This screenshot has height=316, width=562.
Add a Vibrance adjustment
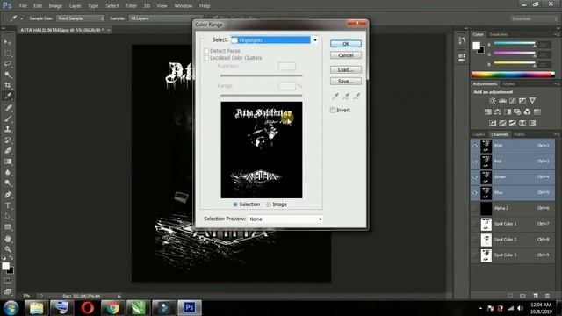click(532, 101)
